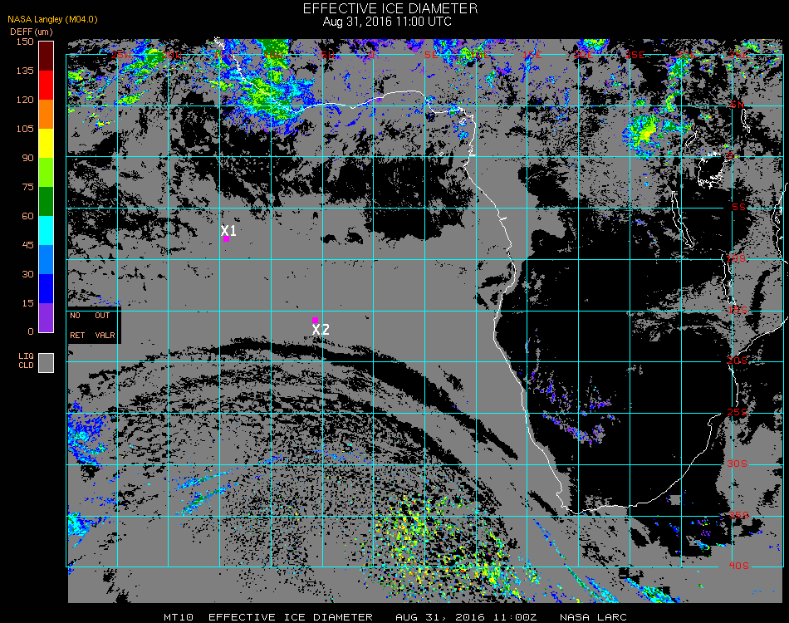The image size is (789, 623).
Task: Click the 35E longitude label
Action: click(x=739, y=55)
